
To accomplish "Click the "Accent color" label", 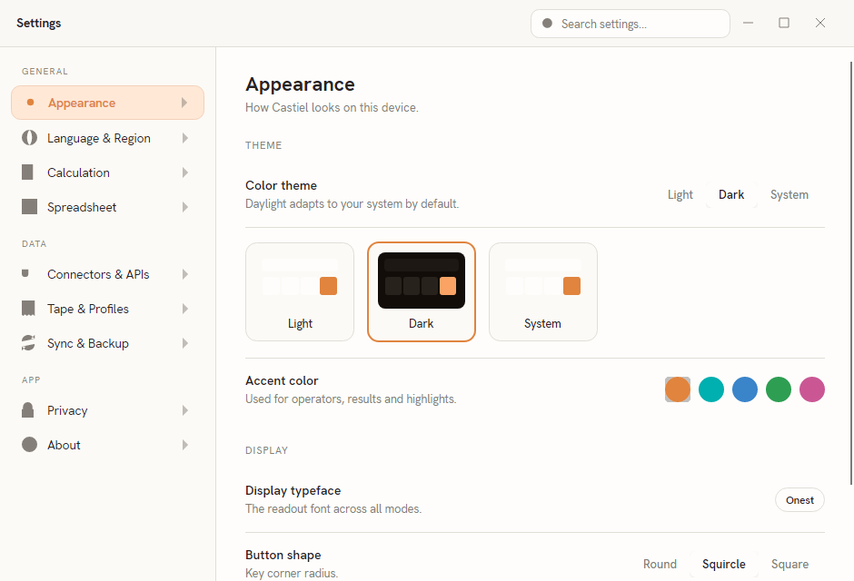I will (282, 380).
